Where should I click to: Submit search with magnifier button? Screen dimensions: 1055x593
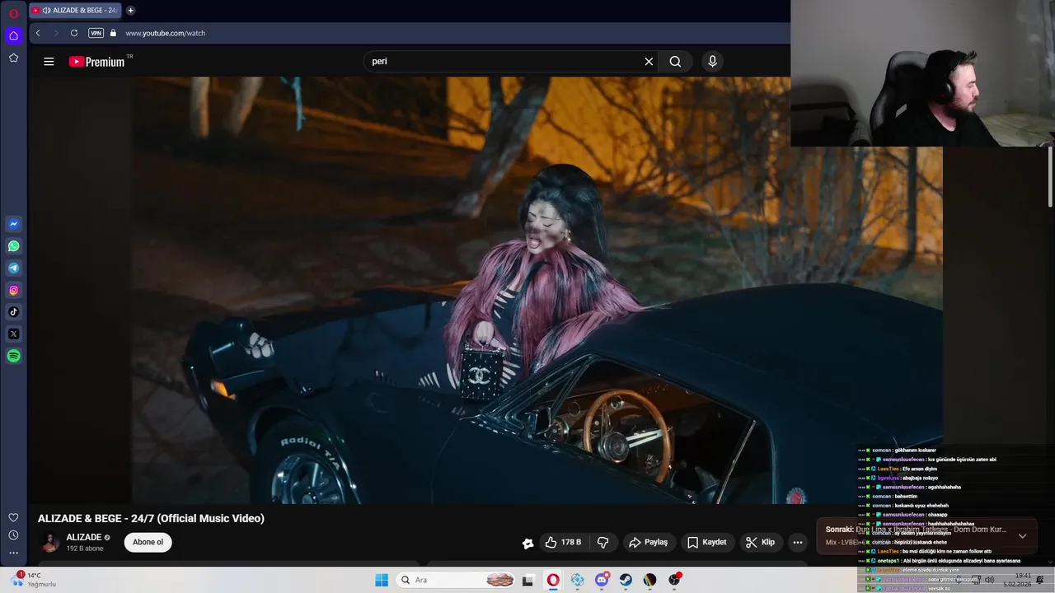[x=675, y=61]
